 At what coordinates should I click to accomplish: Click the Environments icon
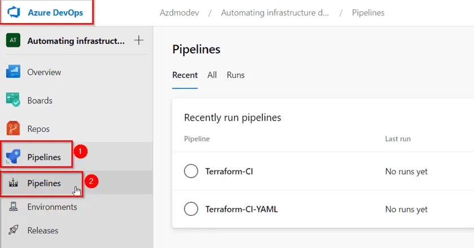pos(14,206)
